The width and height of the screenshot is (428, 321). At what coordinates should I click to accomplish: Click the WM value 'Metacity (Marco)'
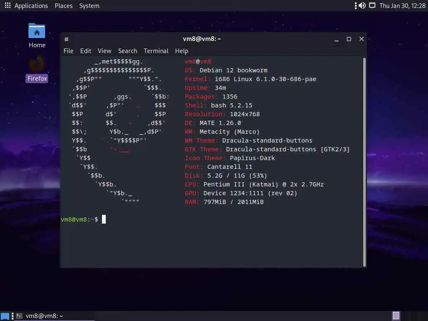tap(229, 132)
